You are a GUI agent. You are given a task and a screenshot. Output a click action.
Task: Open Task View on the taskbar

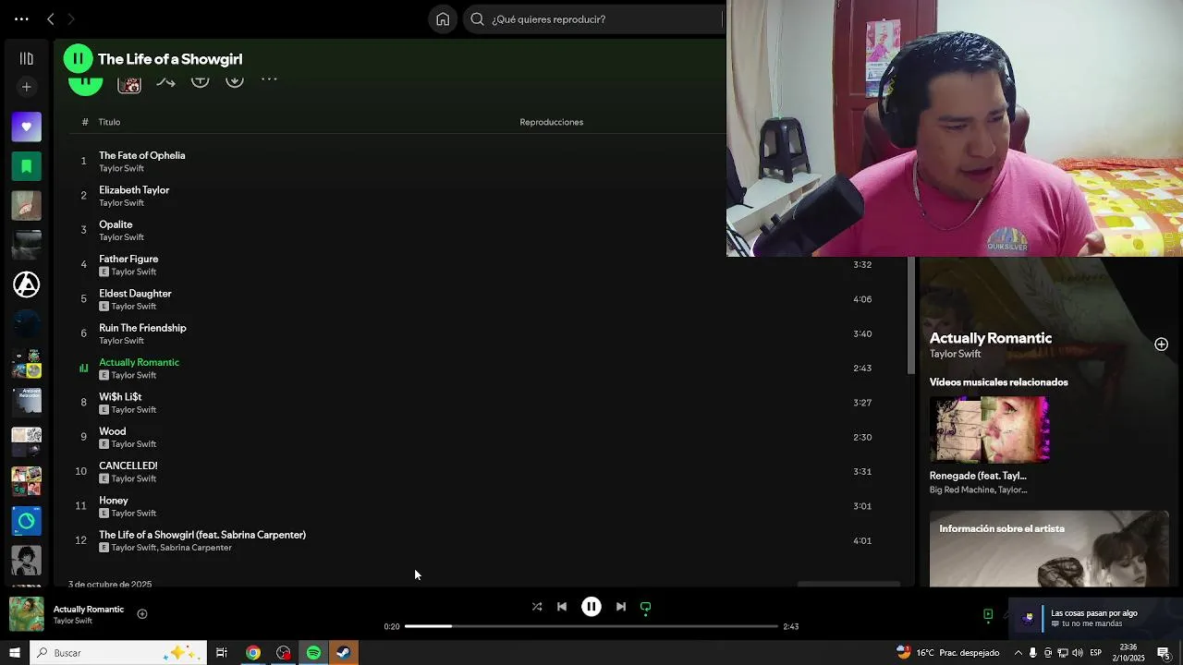pos(222,653)
